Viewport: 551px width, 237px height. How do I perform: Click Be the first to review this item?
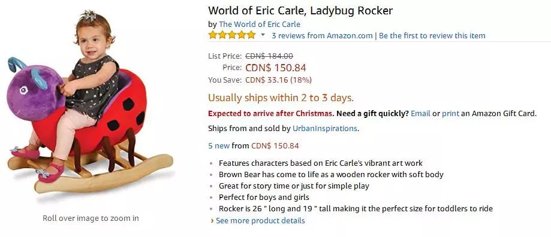432,35
